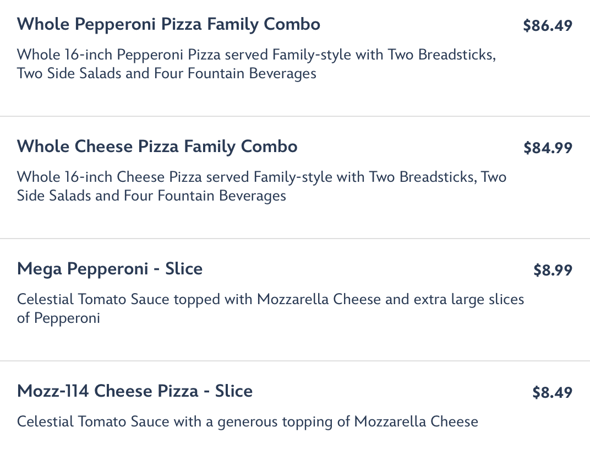Click "16-inch" in the Pepperoni combo description
The width and height of the screenshot is (590, 454).
tap(87, 55)
